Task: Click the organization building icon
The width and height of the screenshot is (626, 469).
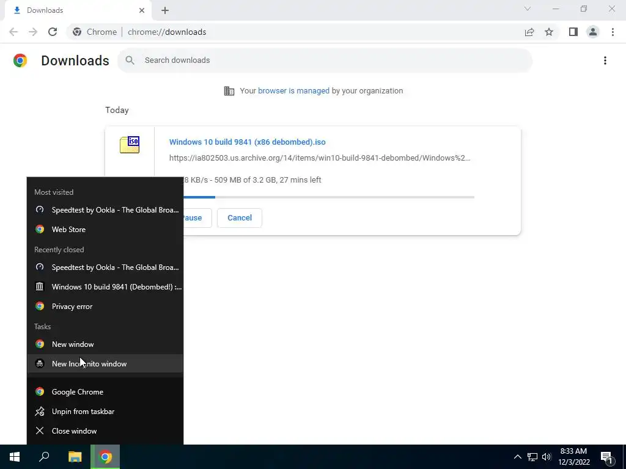Action: point(229,91)
